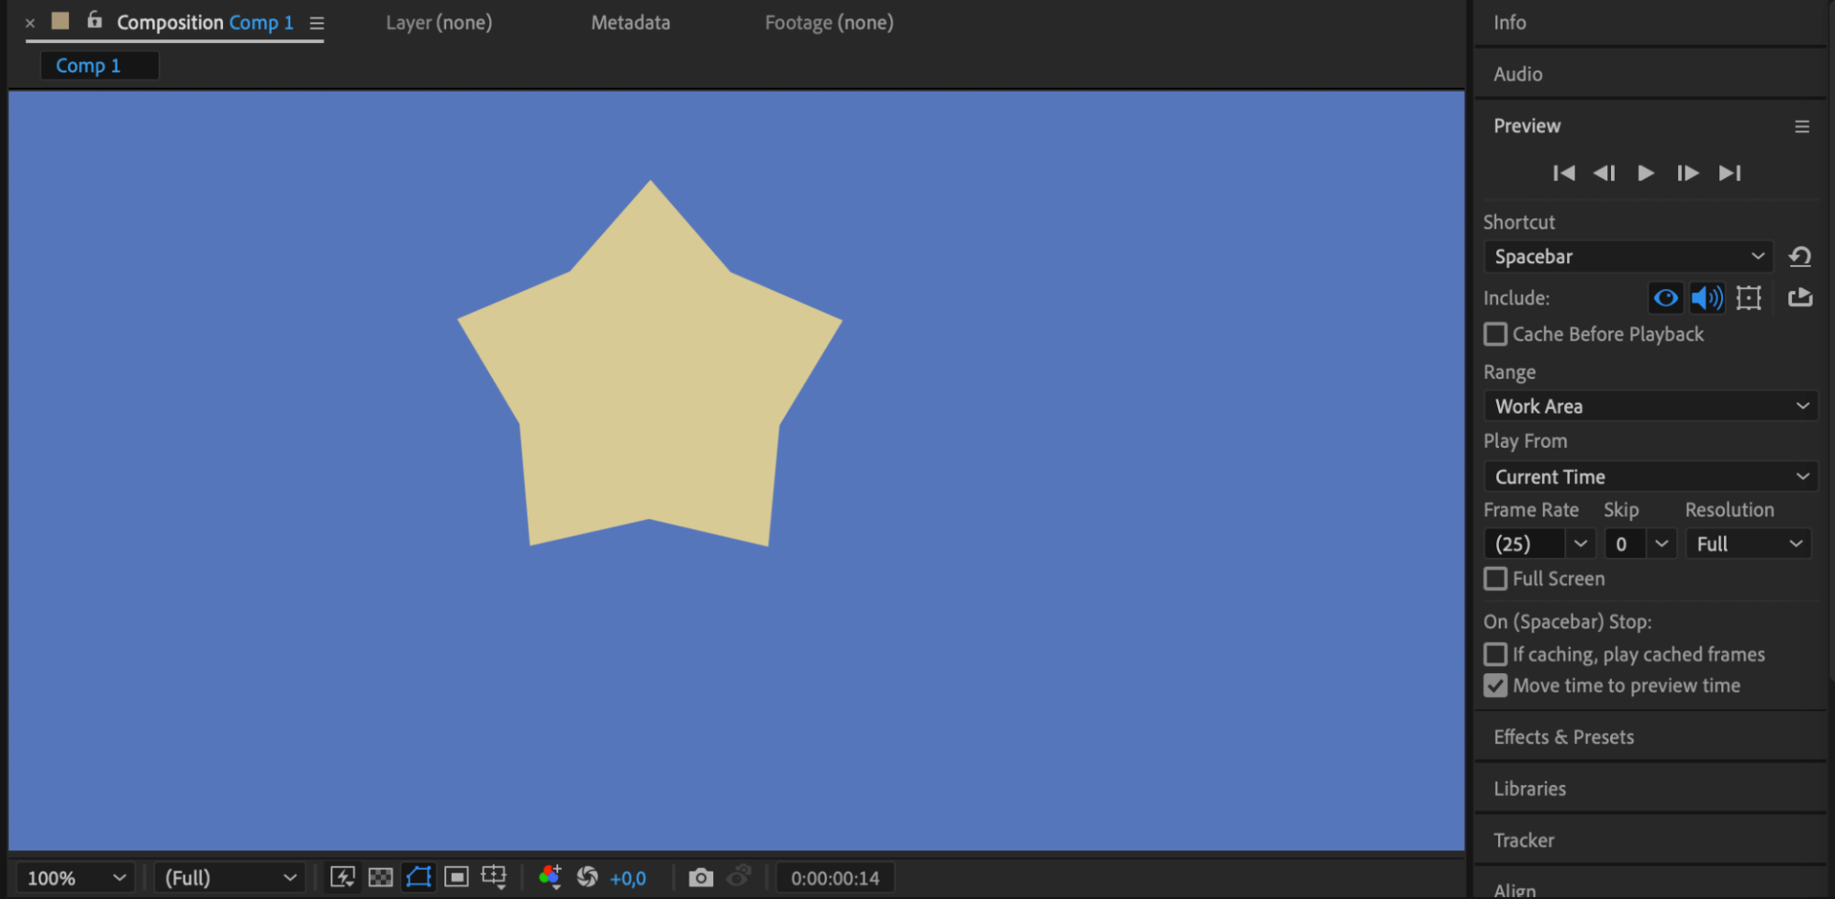Image resolution: width=1835 pixels, height=899 pixels.
Task: Open grid and guide options icon
Action: (494, 877)
